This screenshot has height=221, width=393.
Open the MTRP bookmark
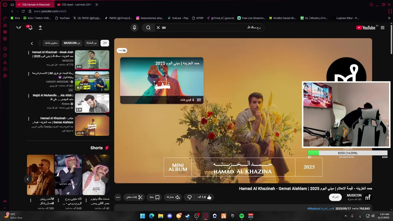point(197,18)
